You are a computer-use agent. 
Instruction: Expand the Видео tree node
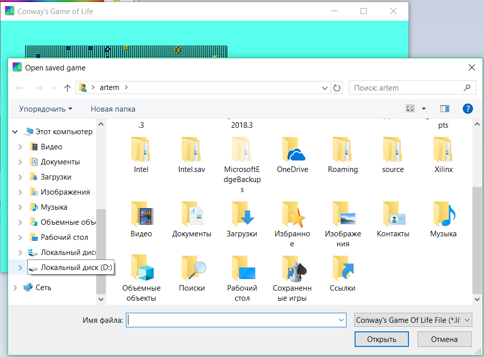(x=20, y=147)
